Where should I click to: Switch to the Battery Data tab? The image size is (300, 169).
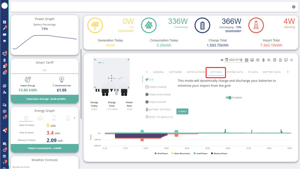tap(272, 72)
